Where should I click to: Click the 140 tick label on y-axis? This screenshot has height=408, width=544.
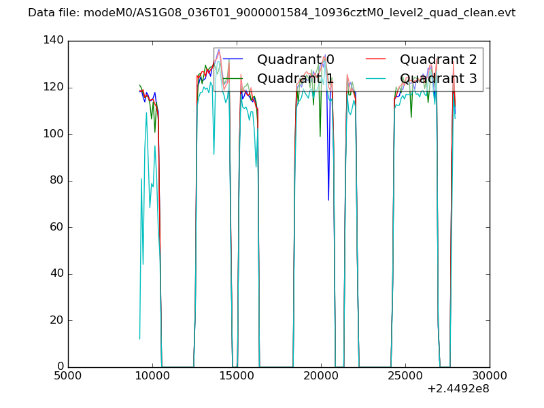pos(52,41)
